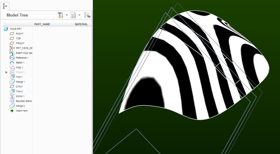Open the settings hammer dropdown arrow
The height and width of the screenshot is (154, 280).
click(67, 15)
